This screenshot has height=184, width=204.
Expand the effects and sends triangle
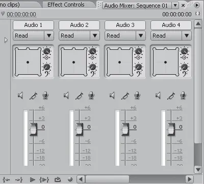pyautogui.click(x=6, y=40)
